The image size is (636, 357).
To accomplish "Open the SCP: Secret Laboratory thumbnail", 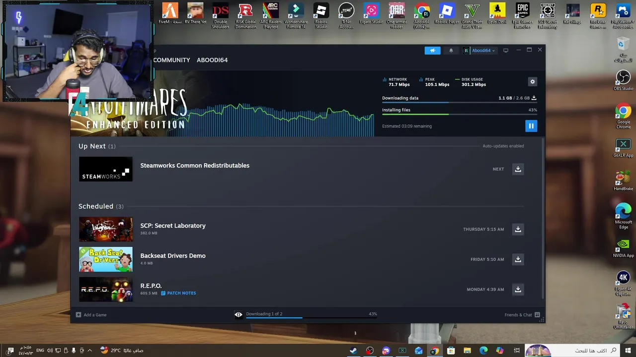I will pos(106,229).
